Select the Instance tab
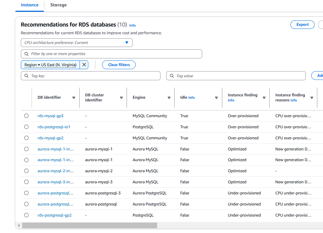Viewport: 323px width, 233px height. [x=30, y=5]
